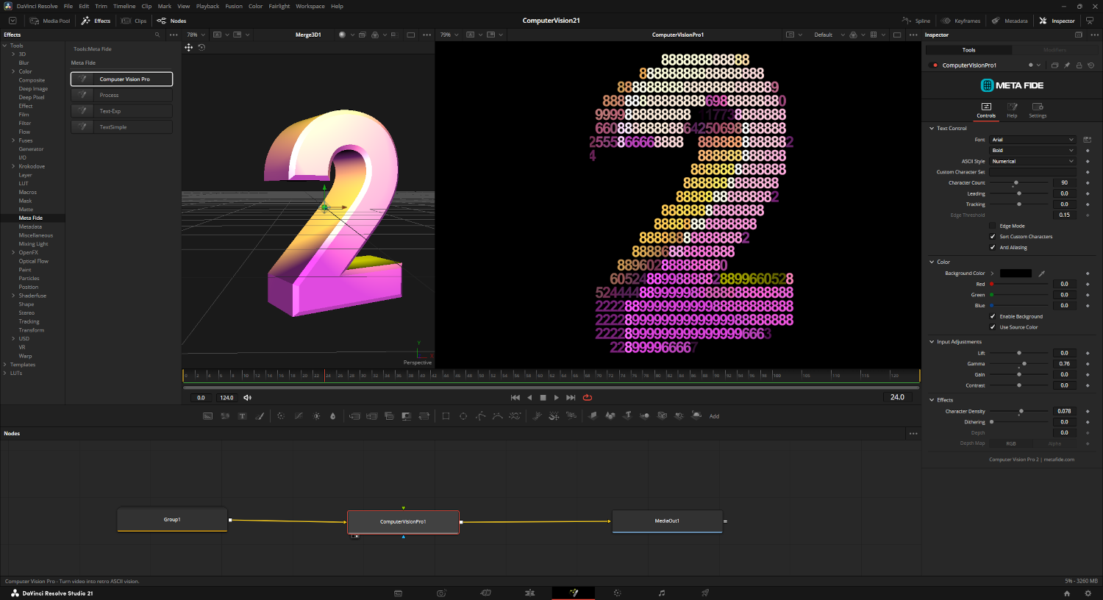Add an Ellipse mask tool
This screenshot has height=600, width=1103.
[463, 416]
